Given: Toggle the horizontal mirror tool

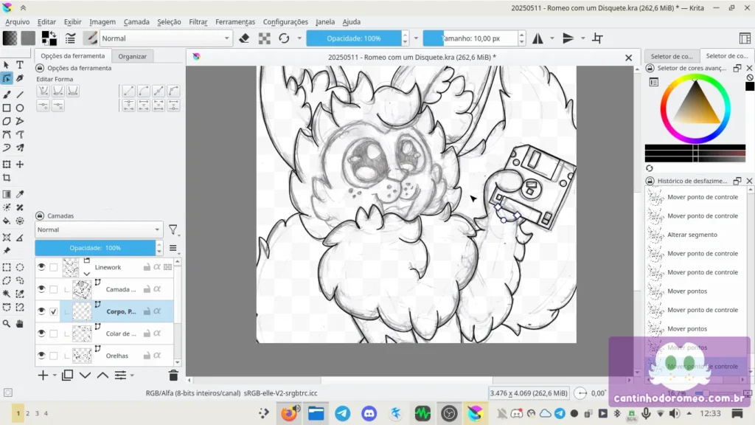Looking at the screenshot, I should coord(537,38).
